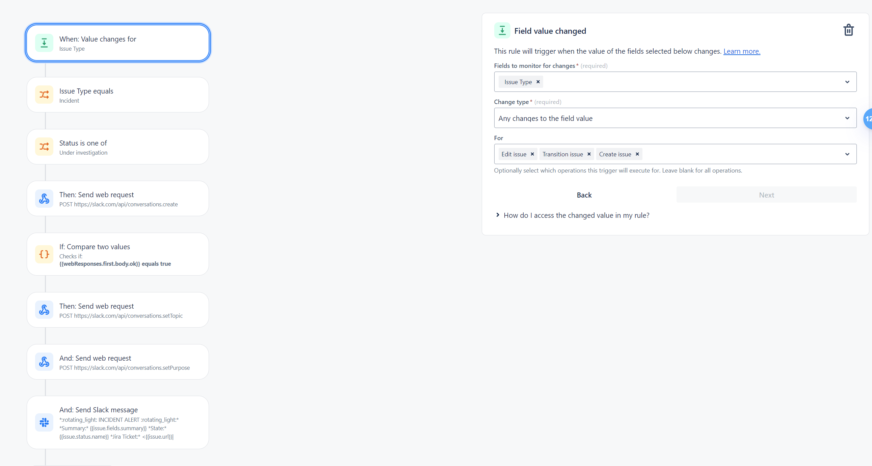Select the green Field value changed trigger icon
This screenshot has height=466, width=872.
(44, 43)
